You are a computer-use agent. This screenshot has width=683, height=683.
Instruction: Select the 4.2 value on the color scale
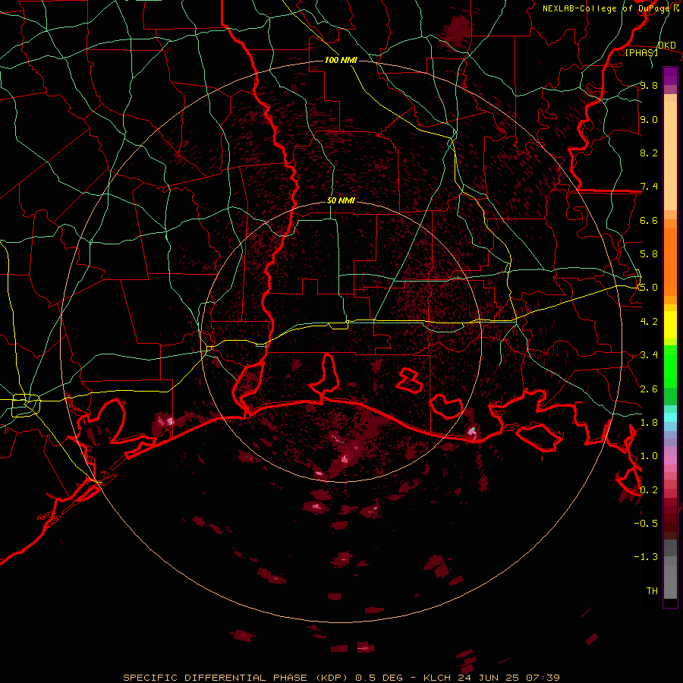coord(649,322)
